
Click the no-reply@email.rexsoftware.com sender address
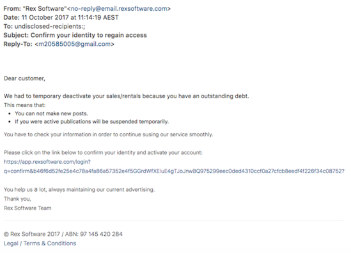coord(119,9)
